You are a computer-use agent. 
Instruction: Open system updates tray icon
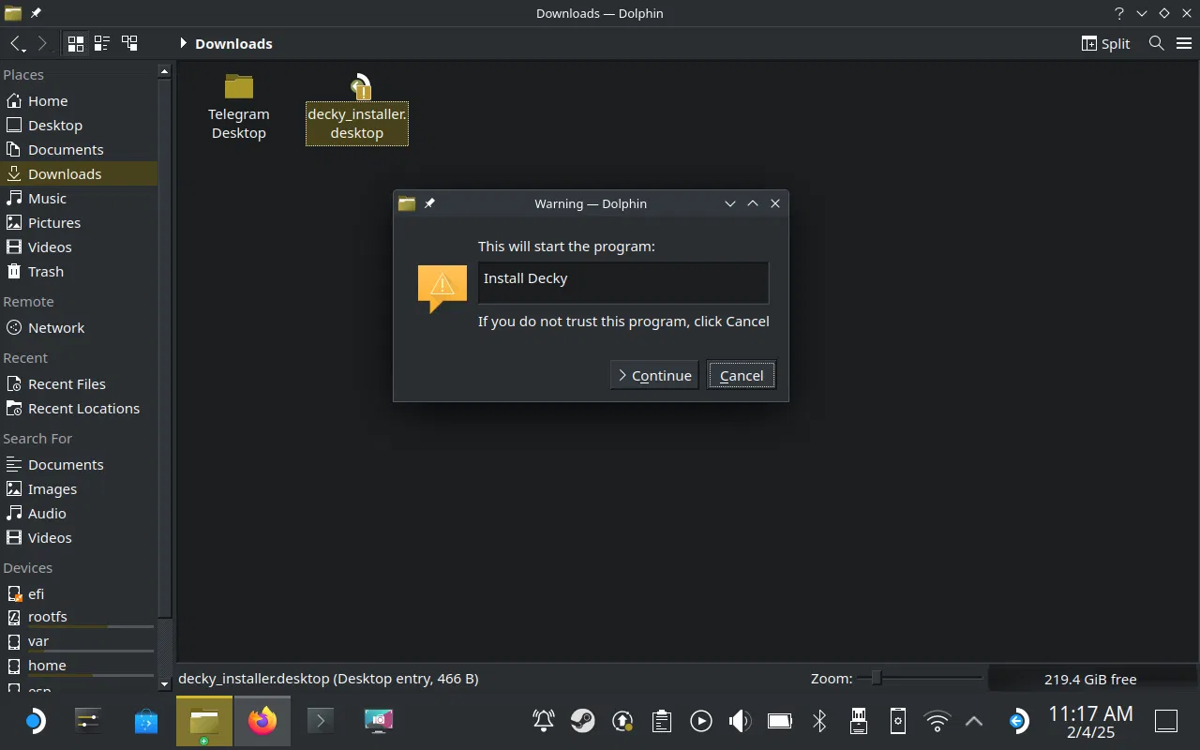click(x=622, y=721)
